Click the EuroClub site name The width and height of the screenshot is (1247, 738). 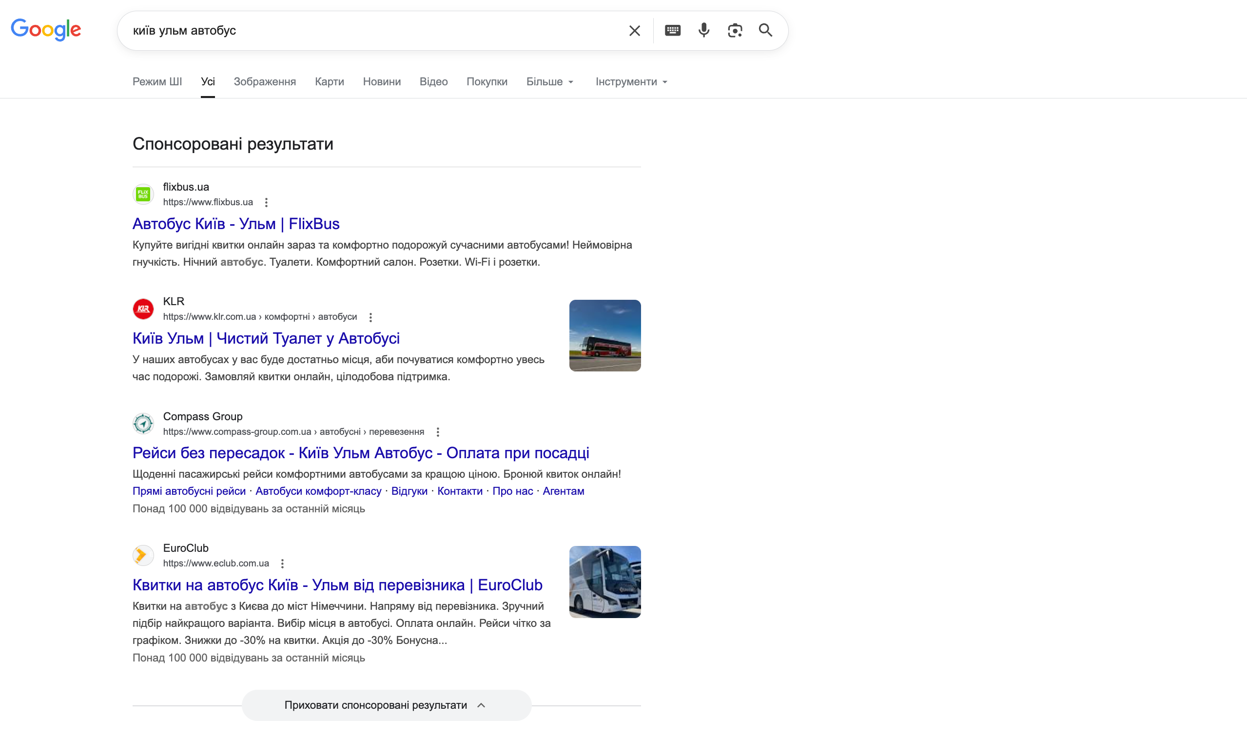pos(186,548)
